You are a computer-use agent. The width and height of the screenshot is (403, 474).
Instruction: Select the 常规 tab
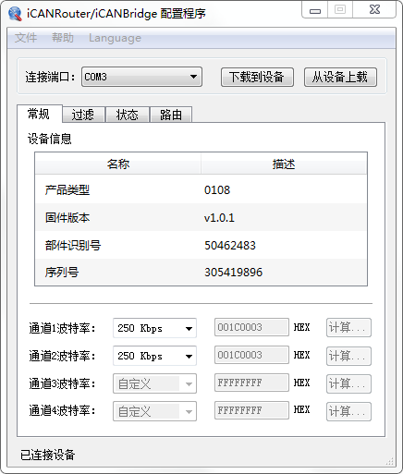tap(39, 114)
